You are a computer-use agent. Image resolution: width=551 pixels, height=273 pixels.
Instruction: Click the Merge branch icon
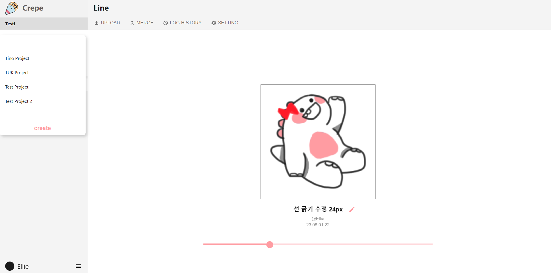point(132,23)
